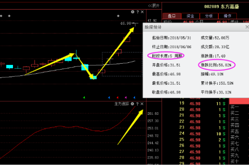Click the diamond marker at the chart's top right
Image resolution: width=249 pixels, height=165 pixels.
tap(118, 16)
